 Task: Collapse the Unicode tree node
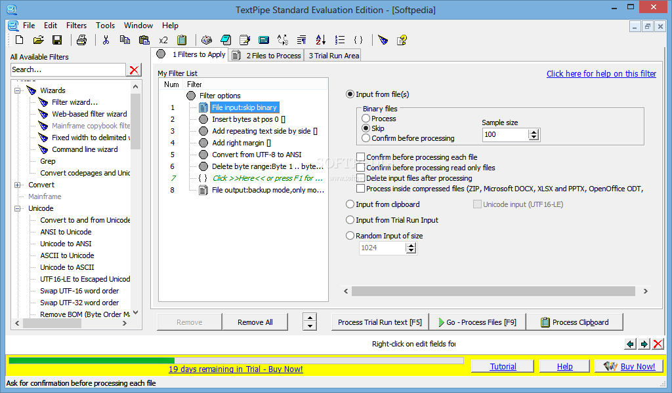pyautogui.click(x=18, y=208)
